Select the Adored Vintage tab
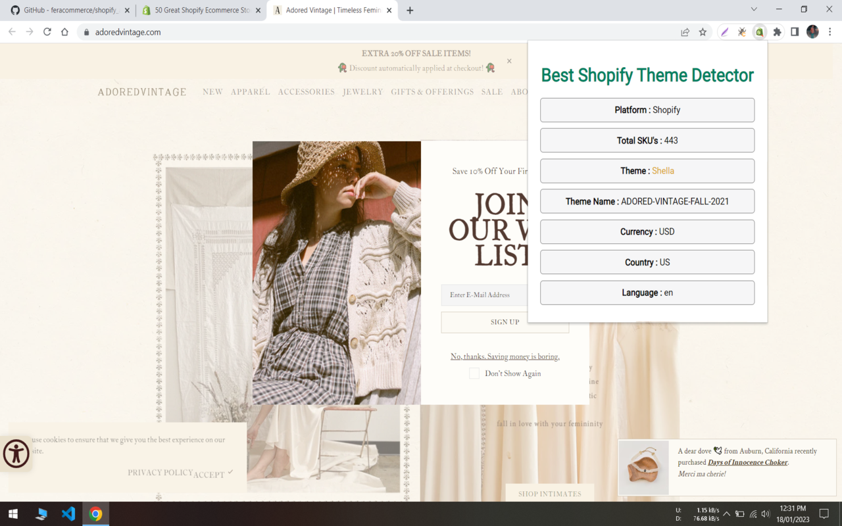 tap(332, 11)
